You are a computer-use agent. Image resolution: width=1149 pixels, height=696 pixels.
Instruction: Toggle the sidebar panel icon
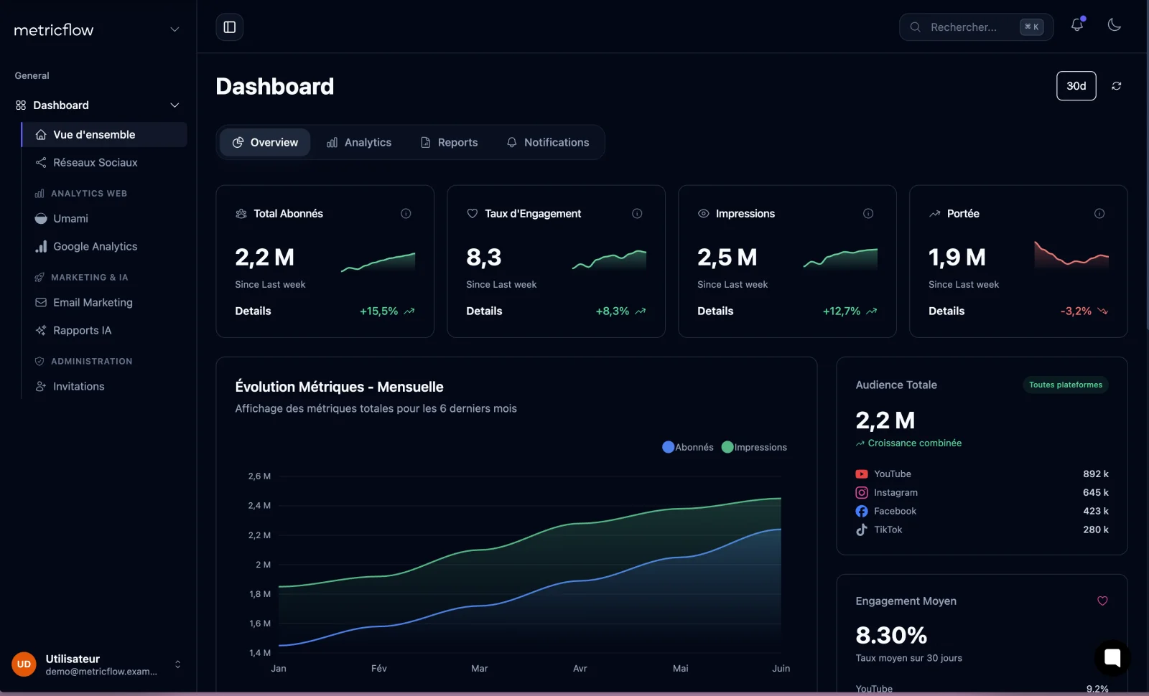click(x=230, y=27)
